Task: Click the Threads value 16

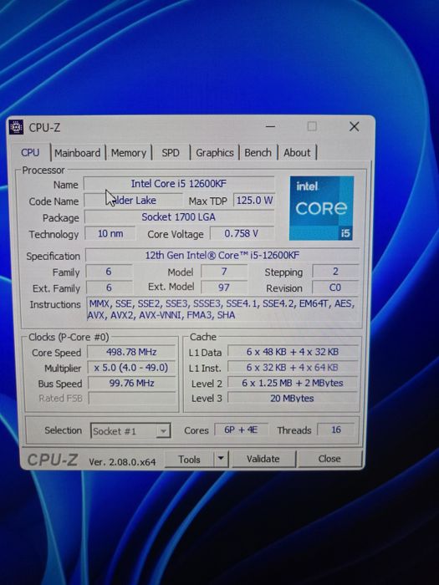Action: 336,430
